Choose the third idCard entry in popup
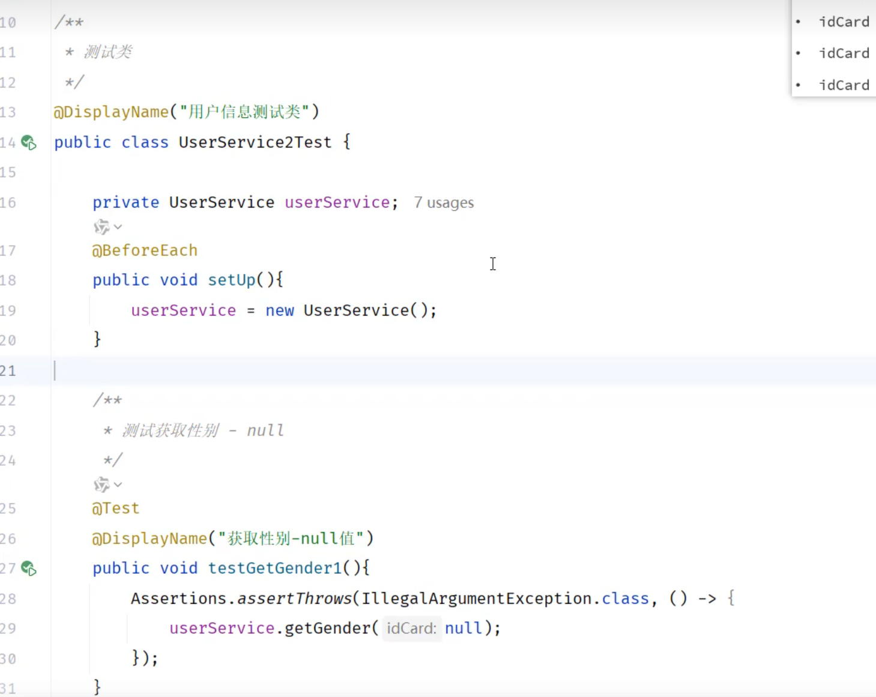 click(844, 85)
